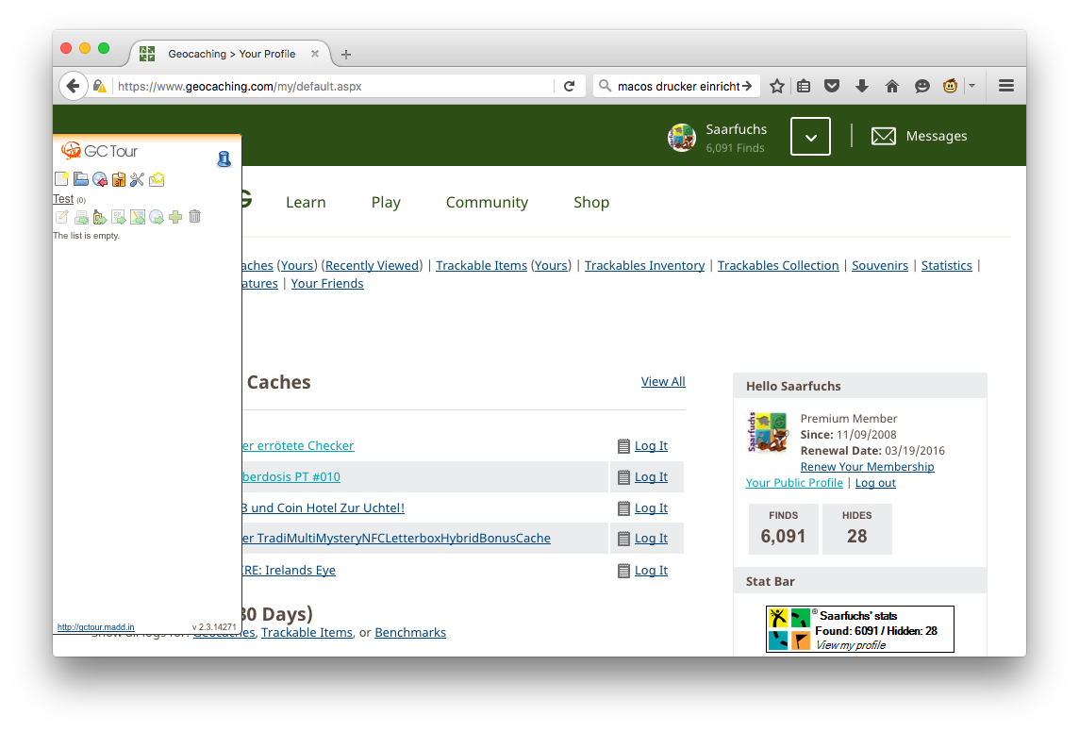Image resolution: width=1079 pixels, height=732 pixels.
Task: Go to the Souvenirs link
Action: click(x=880, y=266)
